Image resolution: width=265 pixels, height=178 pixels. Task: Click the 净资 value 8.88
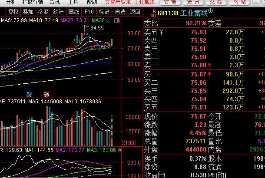[x=200, y=167]
